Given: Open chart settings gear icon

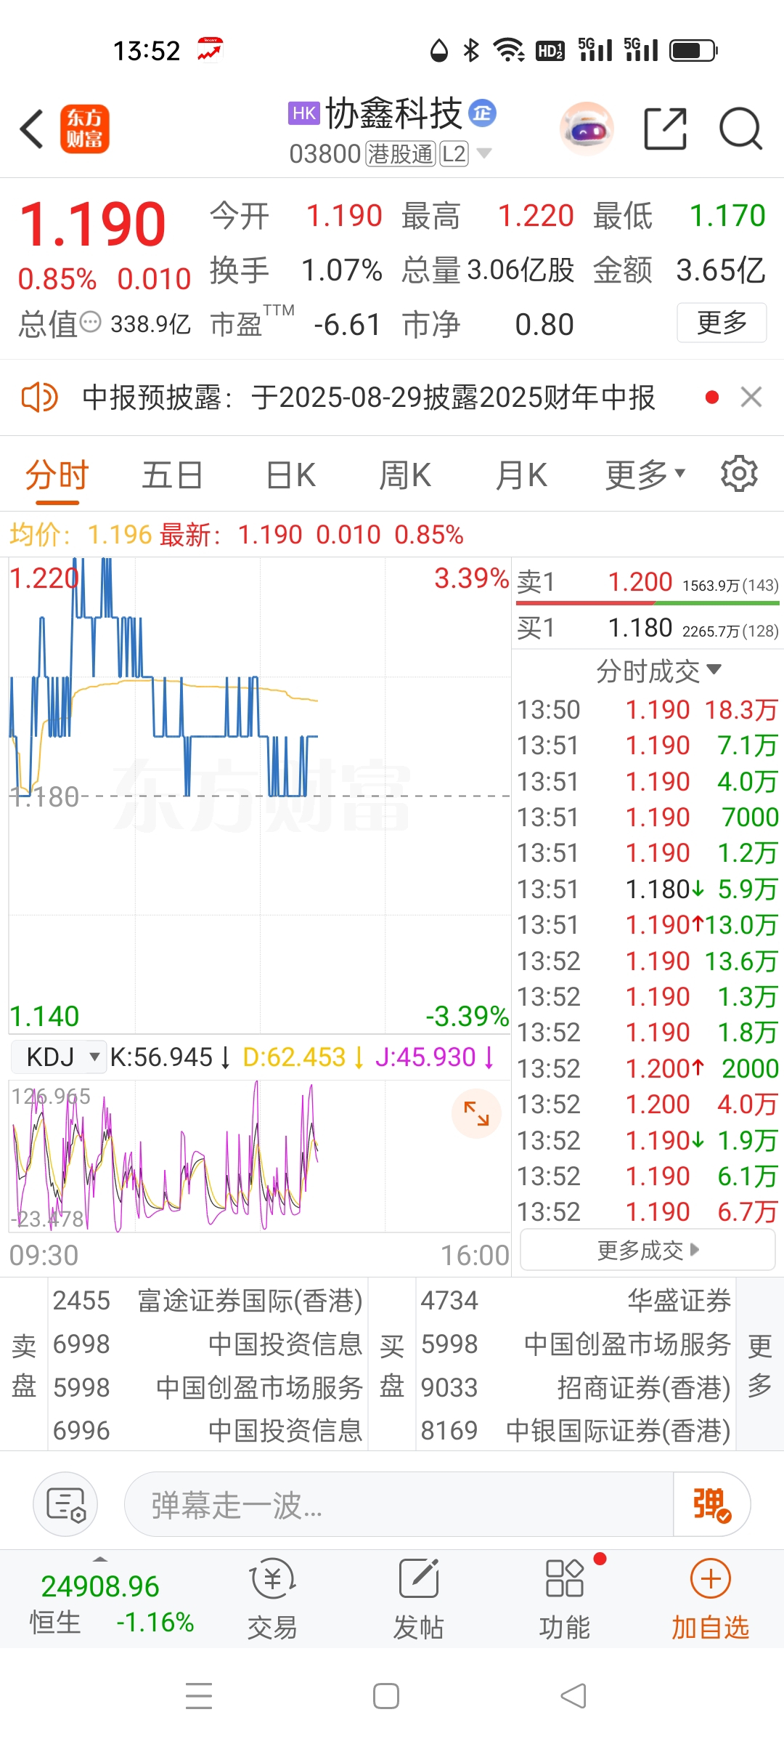Looking at the screenshot, I should [x=739, y=474].
